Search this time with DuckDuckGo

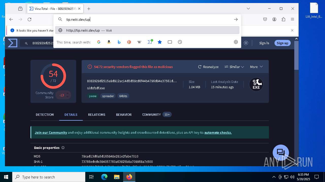click(x=129, y=42)
